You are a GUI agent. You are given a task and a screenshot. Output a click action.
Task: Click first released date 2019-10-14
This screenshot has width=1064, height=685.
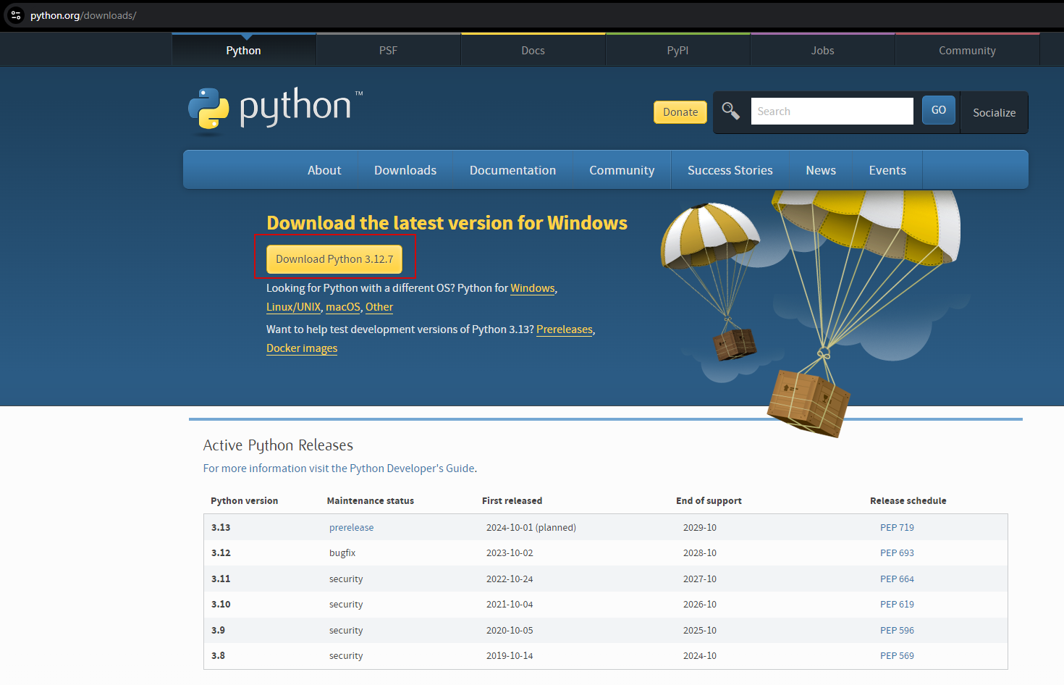pyautogui.click(x=510, y=656)
